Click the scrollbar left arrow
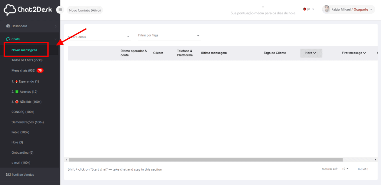 point(66,160)
